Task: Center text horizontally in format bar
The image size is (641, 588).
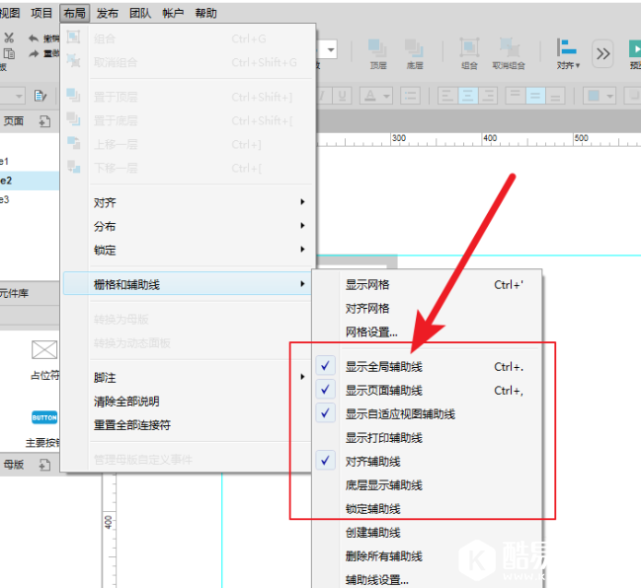Action: coord(468,96)
